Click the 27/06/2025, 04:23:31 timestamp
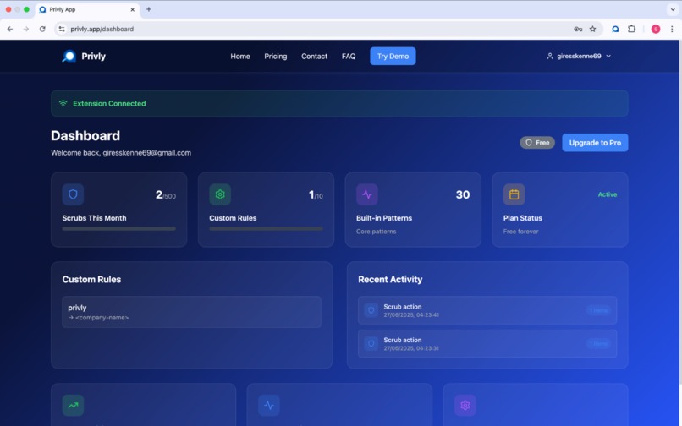This screenshot has width=682, height=426. pos(411,348)
